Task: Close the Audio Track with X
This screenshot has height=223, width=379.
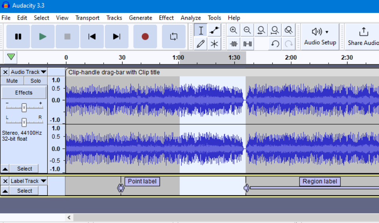Action: click(5, 72)
